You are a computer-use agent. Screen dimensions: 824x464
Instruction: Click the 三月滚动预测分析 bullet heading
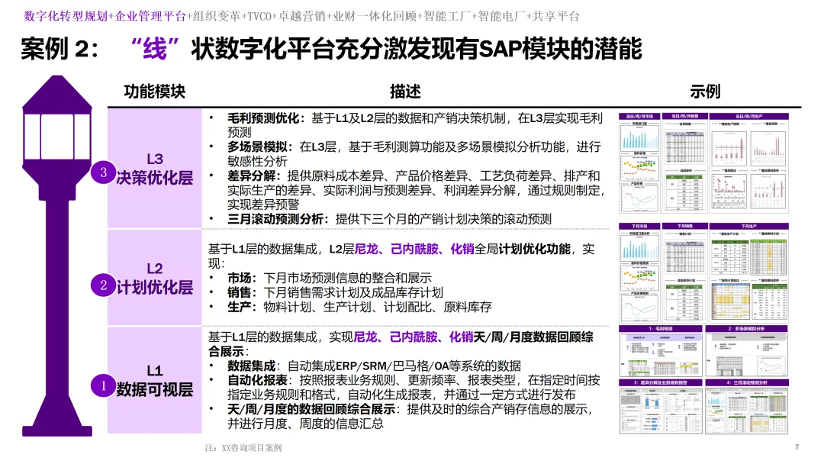tap(278, 219)
